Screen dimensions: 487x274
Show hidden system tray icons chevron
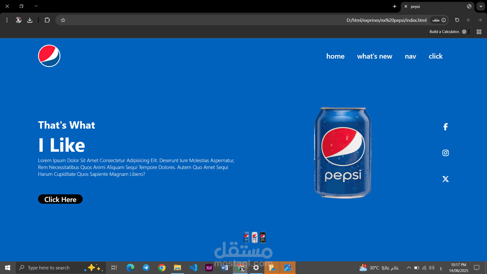409,268
